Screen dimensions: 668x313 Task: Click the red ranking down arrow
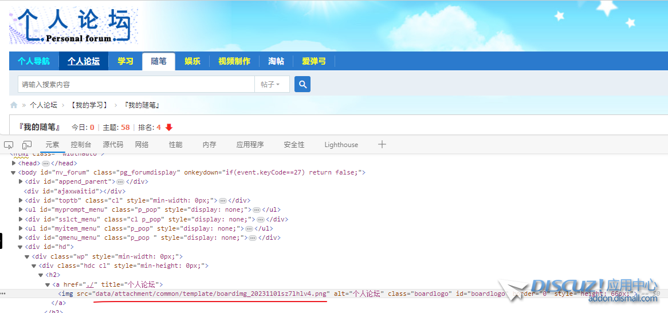click(169, 127)
